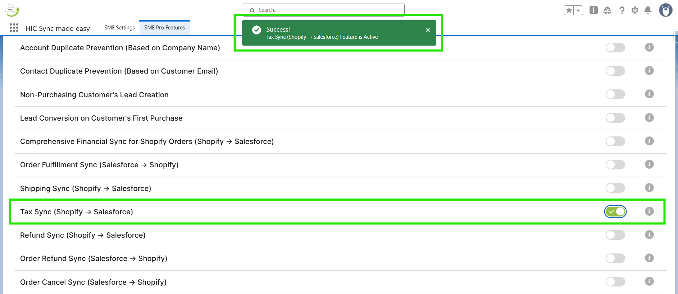This screenshot has width=678, height=294.
Task: Dismiss the Success toast notification
Action: [x=428, y=30]
